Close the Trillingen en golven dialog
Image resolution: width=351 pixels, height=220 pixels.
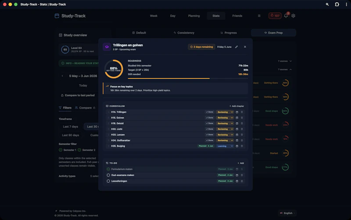click(x=245, y=47)
